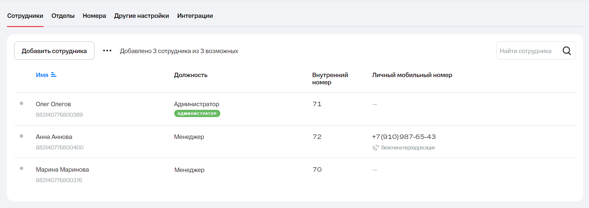Click the green АДМИНИСТРАТОР badge
Screen dimensions: 589x208
(197, 113)
